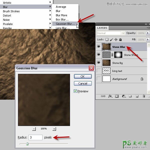Open the blend mode Normal dropdown
The image size is (150, 150).
(123, 33)
